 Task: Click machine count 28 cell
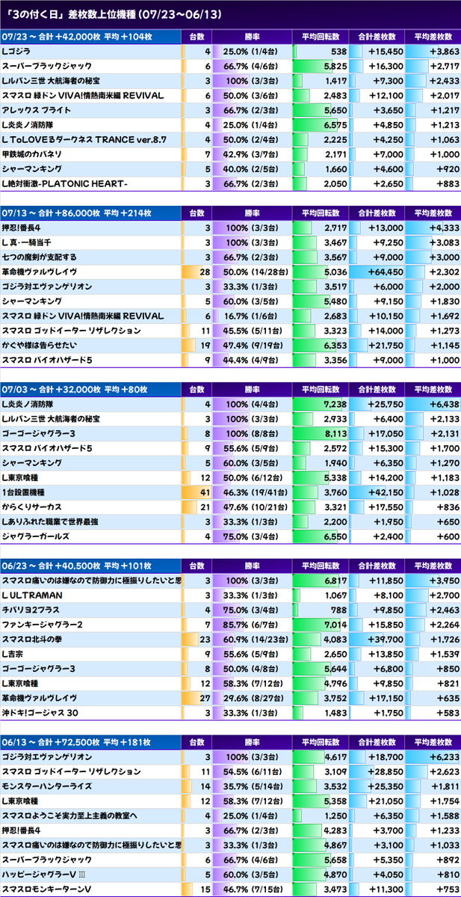pyautogui.click(x=197, y=272)
